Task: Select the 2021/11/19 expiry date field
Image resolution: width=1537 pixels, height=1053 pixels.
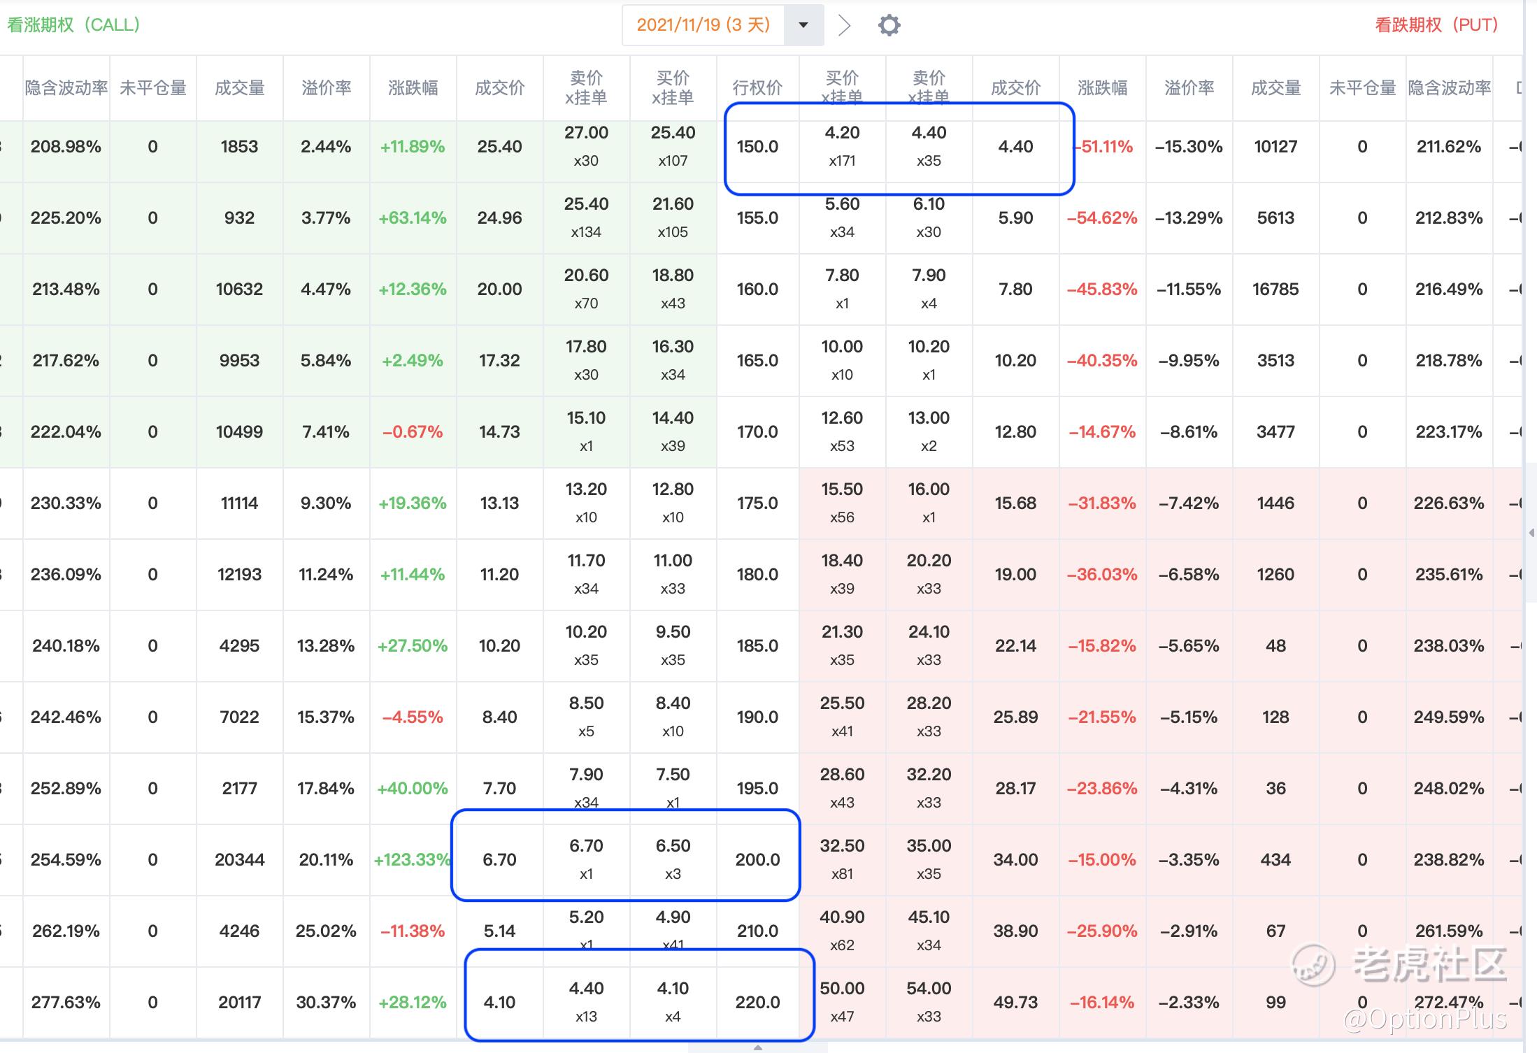Action: coord(703,25)
